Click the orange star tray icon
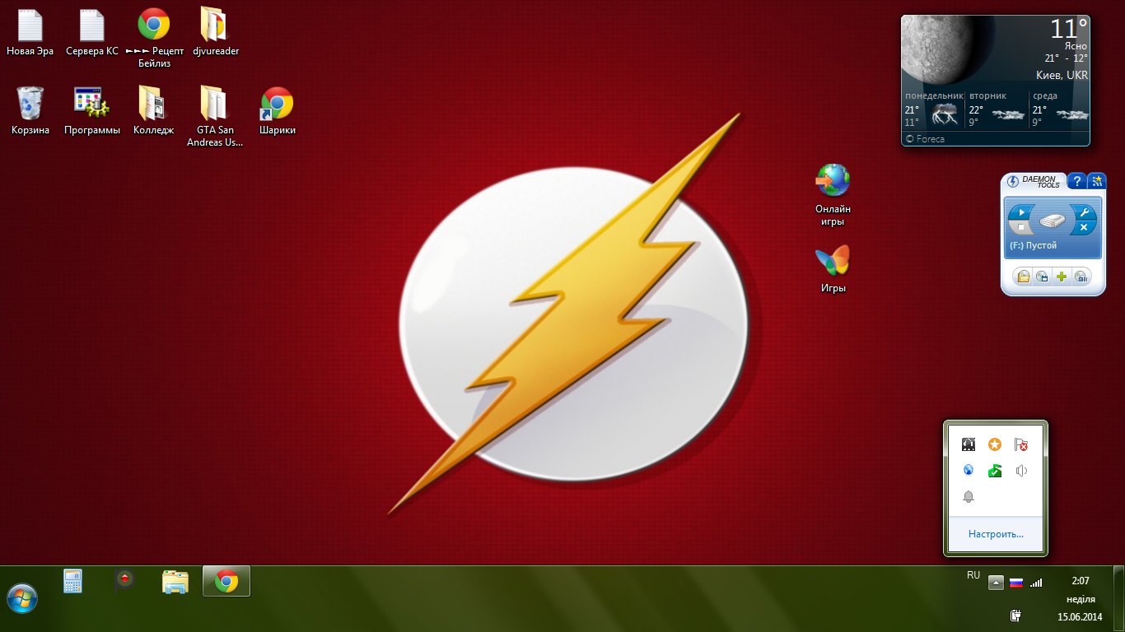This screenshot has width=1125, height=632. tap(995, 444)
